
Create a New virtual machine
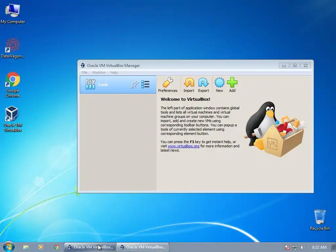[219, 85]
